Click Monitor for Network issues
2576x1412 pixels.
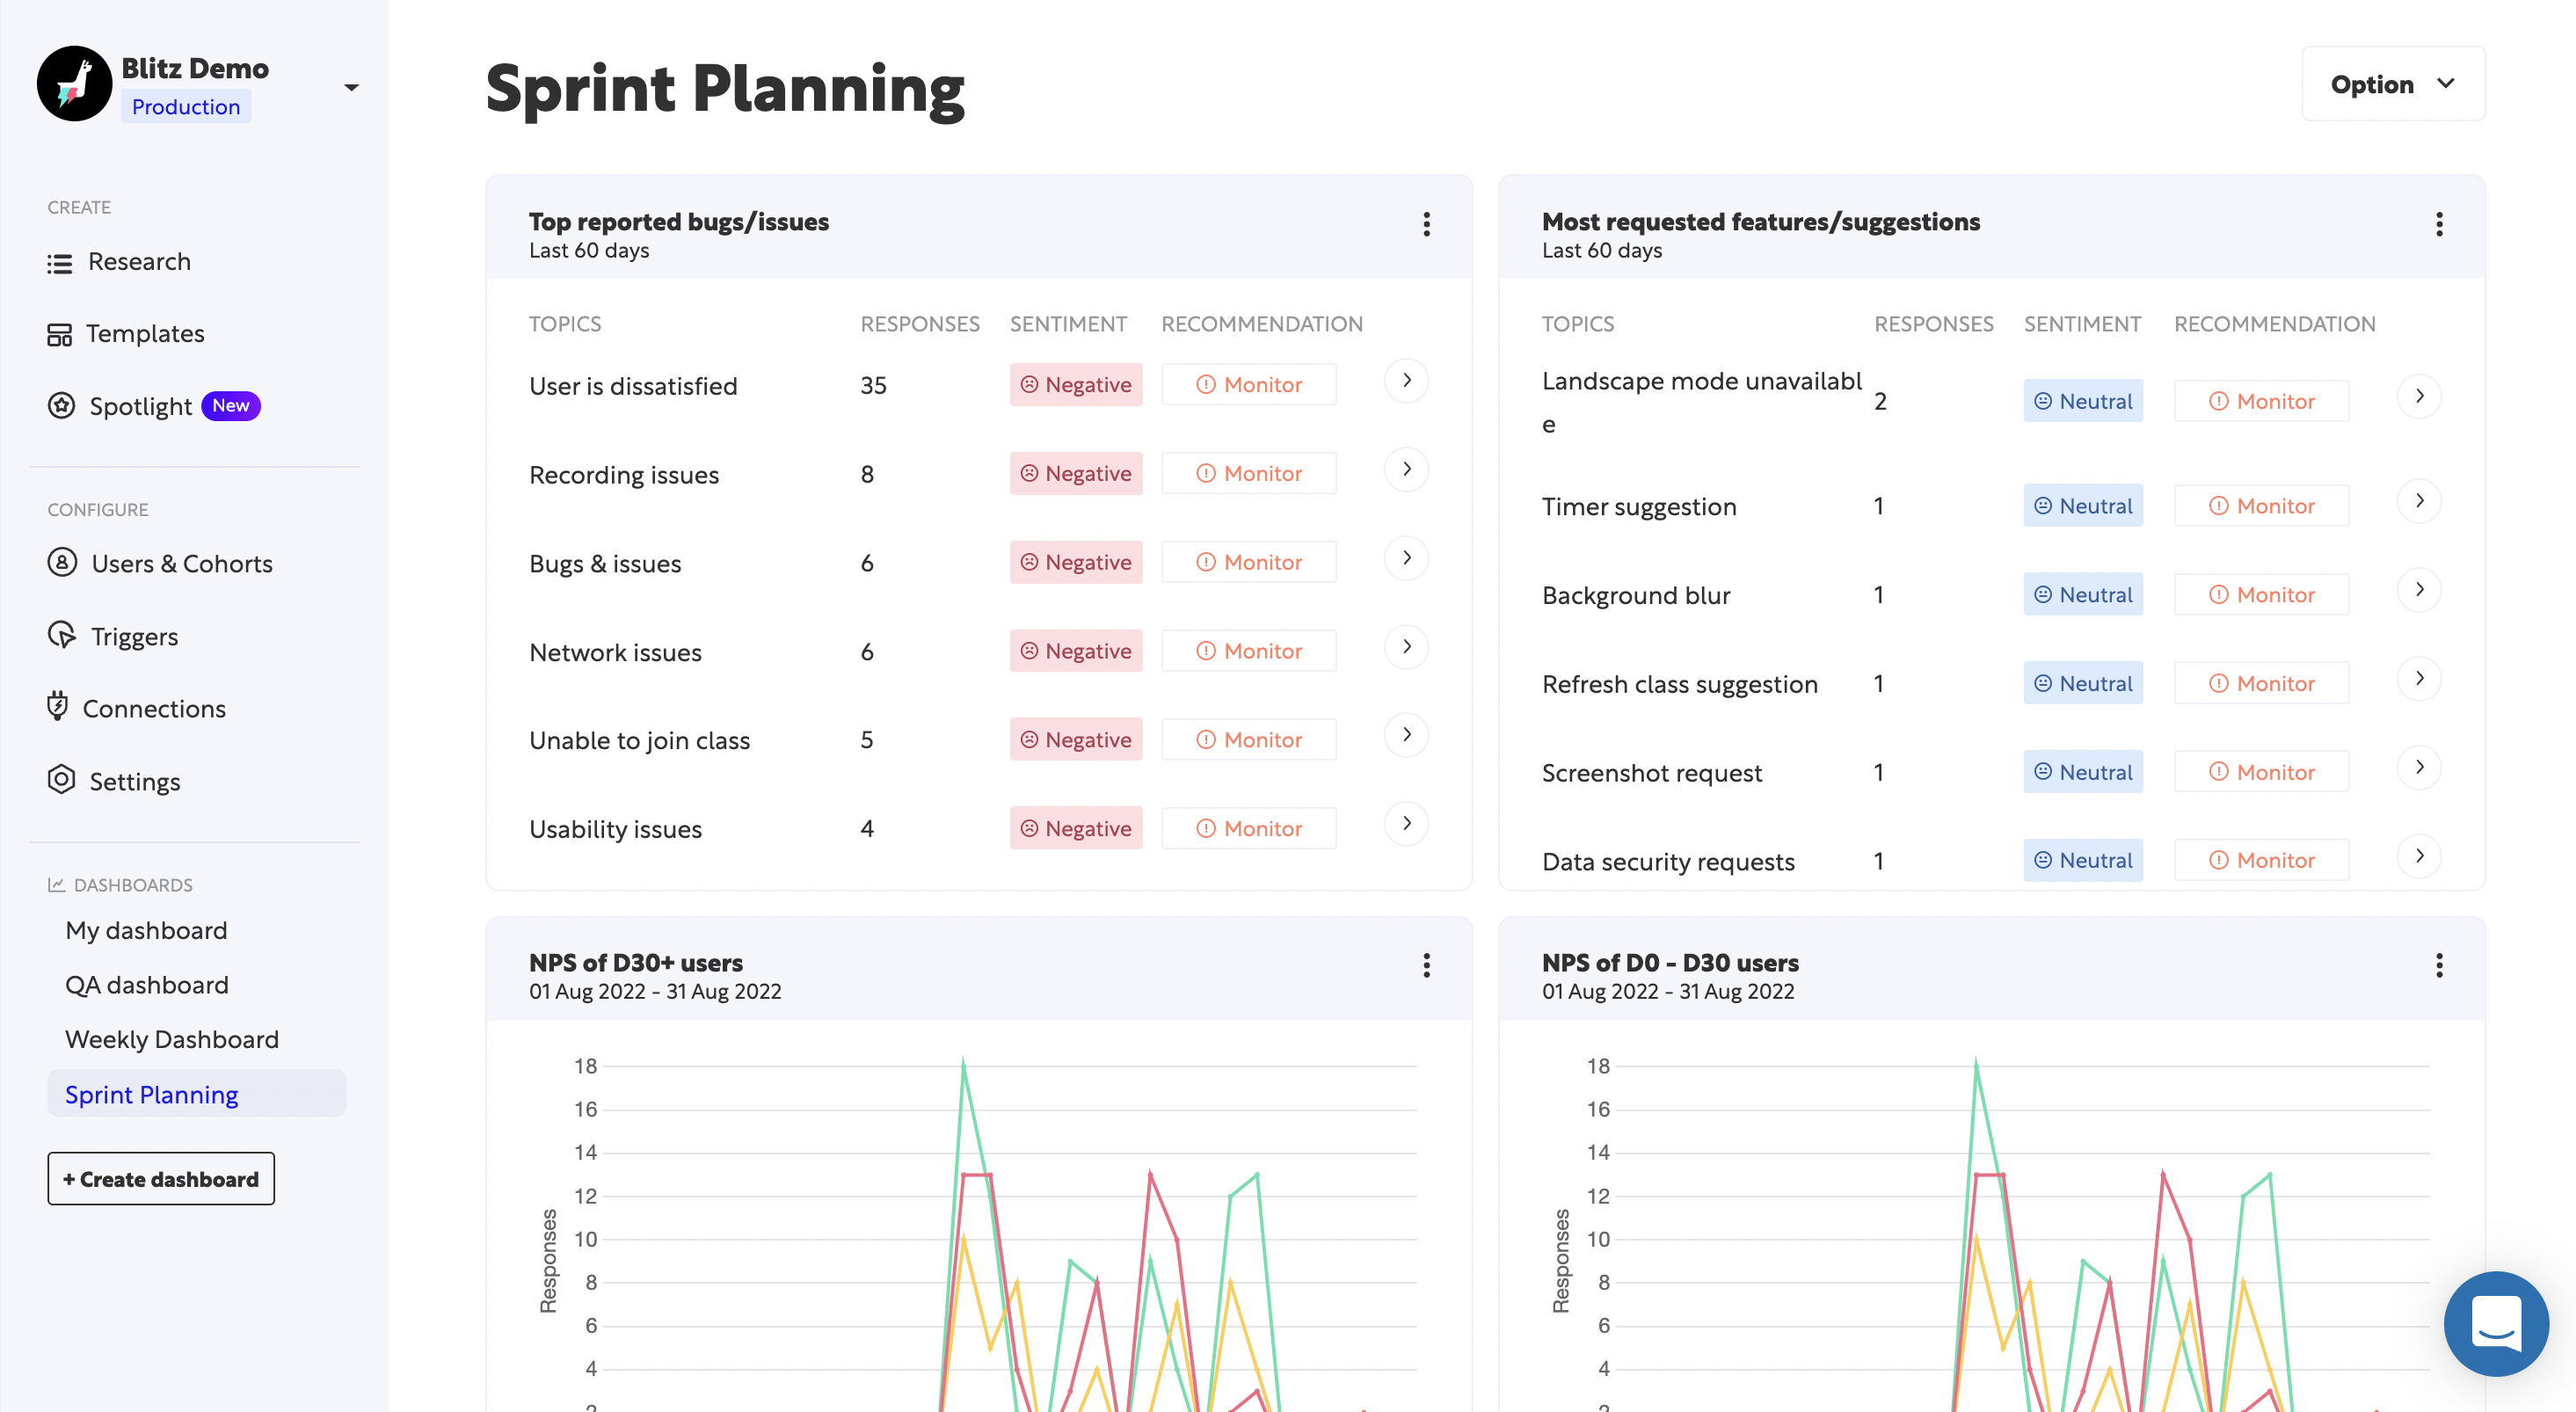tap(1248, 650)
